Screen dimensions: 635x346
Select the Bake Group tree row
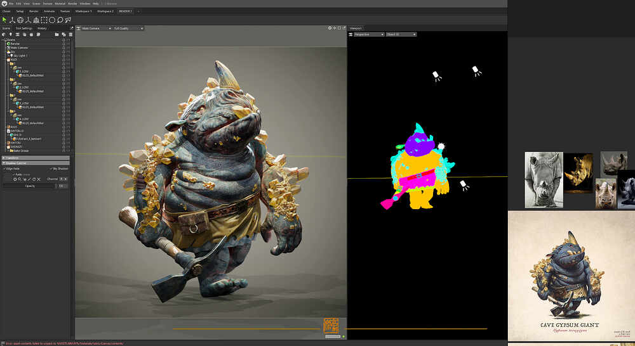tap(21, 151)
